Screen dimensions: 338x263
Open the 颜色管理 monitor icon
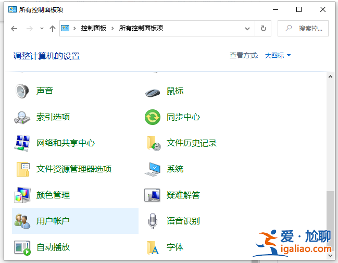[22, 195]
